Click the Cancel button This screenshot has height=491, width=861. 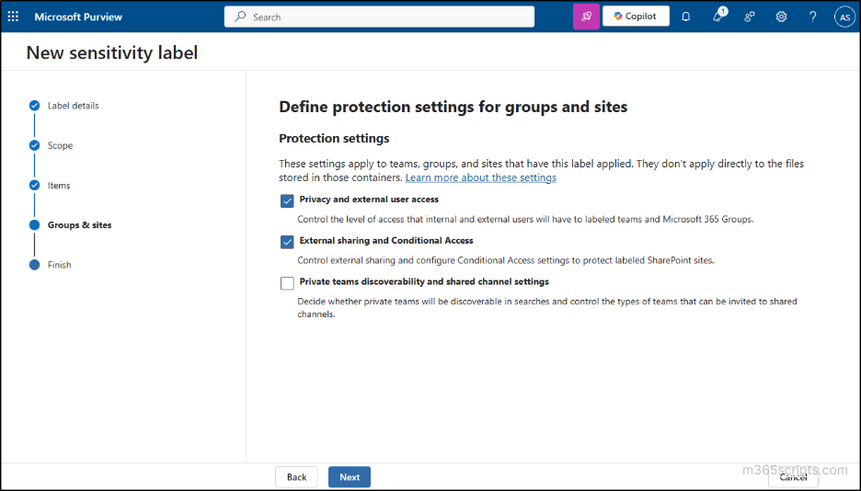(793, 476)
